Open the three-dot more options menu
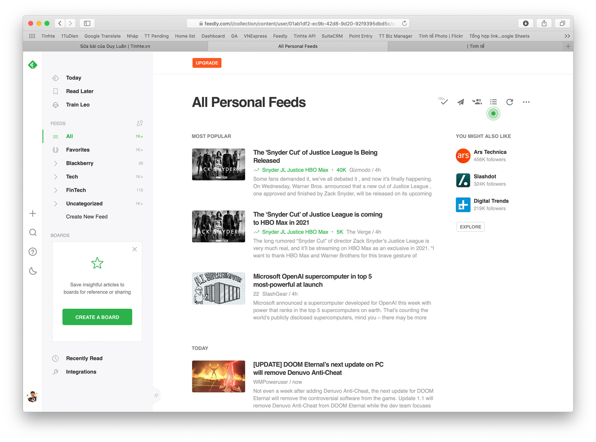 (x=526, y=102)
